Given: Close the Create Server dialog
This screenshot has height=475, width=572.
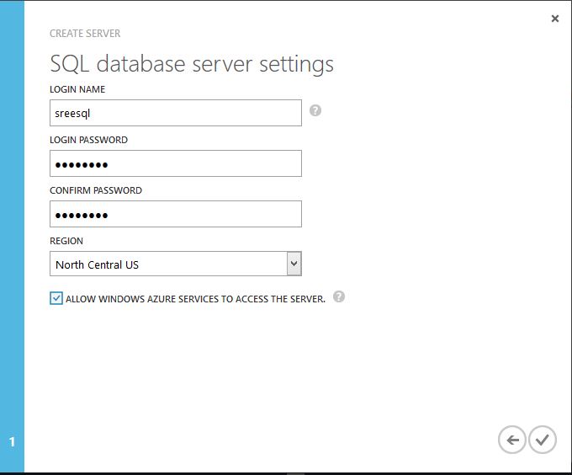Looking at the screenshot, I should pyautogui.click(x=554, y=19).
